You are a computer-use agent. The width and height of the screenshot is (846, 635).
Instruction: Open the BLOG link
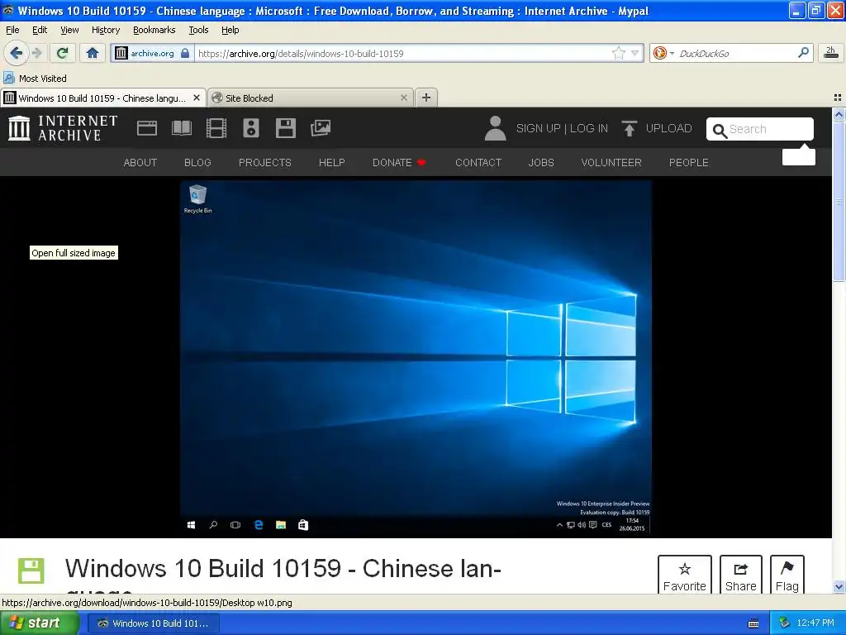197,163
